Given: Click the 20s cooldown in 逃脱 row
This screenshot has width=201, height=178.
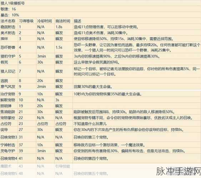Looking at the screenshot, I should [x=40, y=81].
